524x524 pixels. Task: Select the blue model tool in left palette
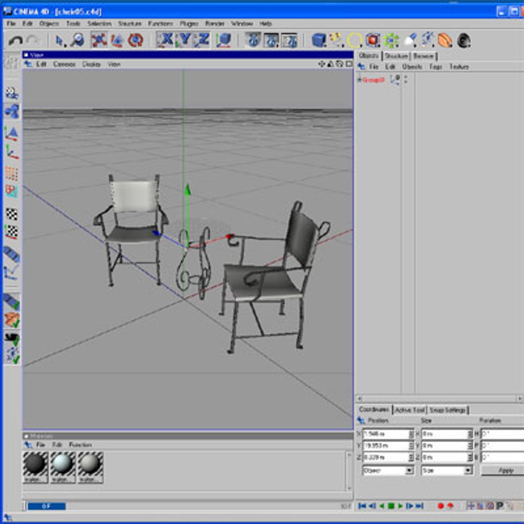(12, 111)
